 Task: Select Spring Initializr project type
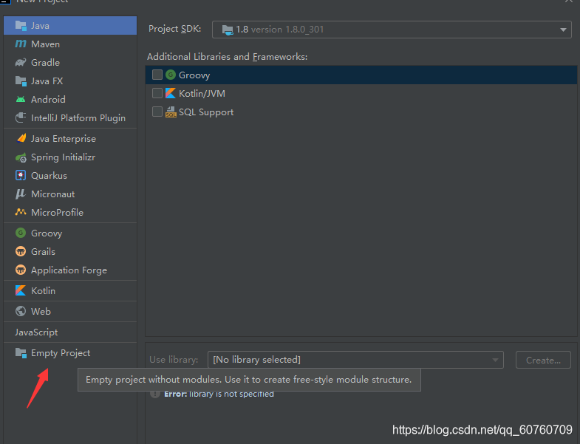[x=70, y=157]
